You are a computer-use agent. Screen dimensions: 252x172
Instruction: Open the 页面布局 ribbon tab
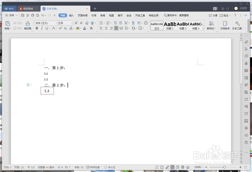tap(82, 15)
